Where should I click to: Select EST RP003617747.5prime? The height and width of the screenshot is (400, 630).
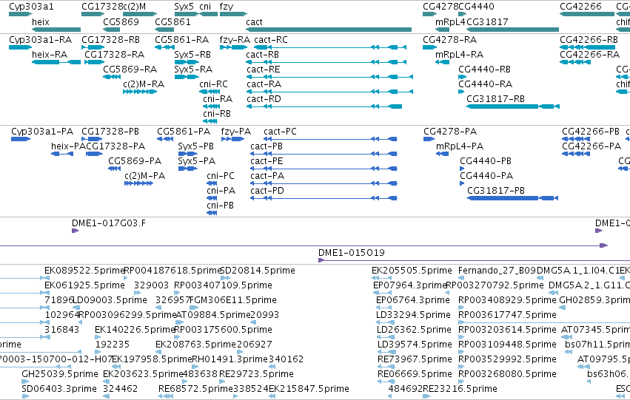507,316
